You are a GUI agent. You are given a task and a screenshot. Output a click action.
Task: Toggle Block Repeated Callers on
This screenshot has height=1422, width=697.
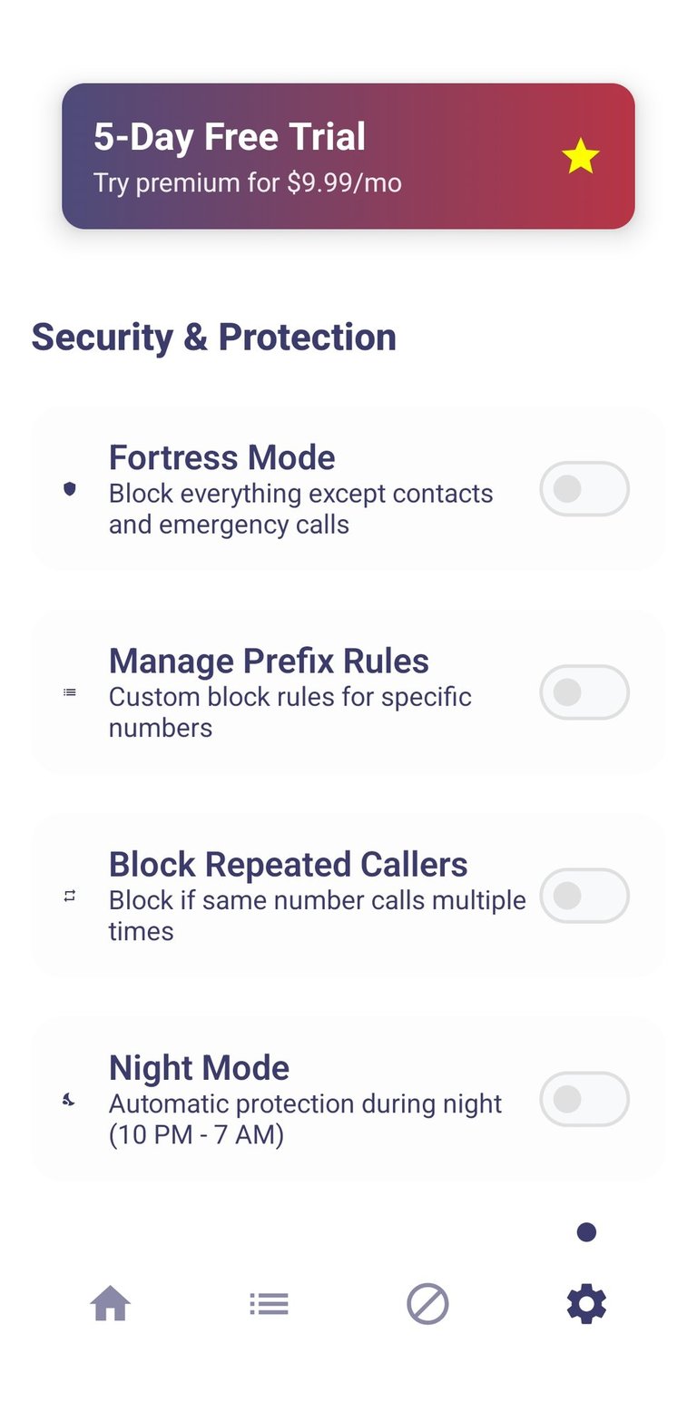(584, 896)
